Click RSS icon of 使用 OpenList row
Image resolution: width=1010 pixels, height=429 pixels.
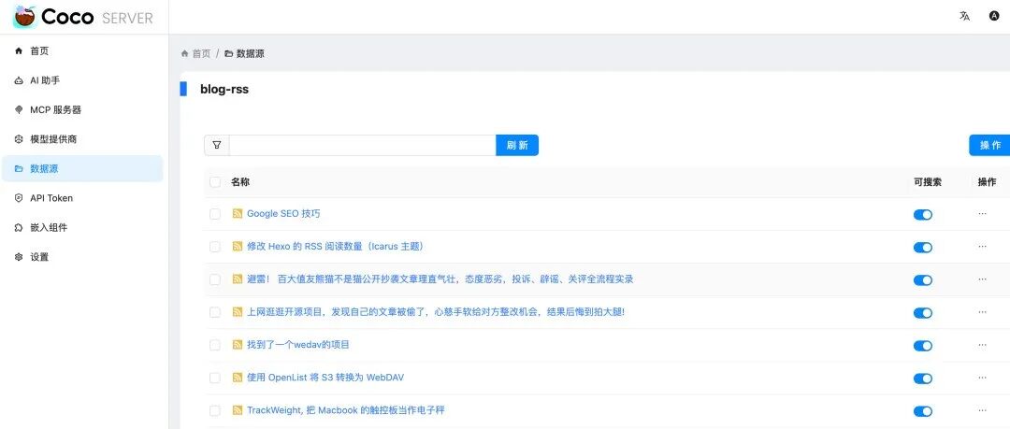(237, 378)
